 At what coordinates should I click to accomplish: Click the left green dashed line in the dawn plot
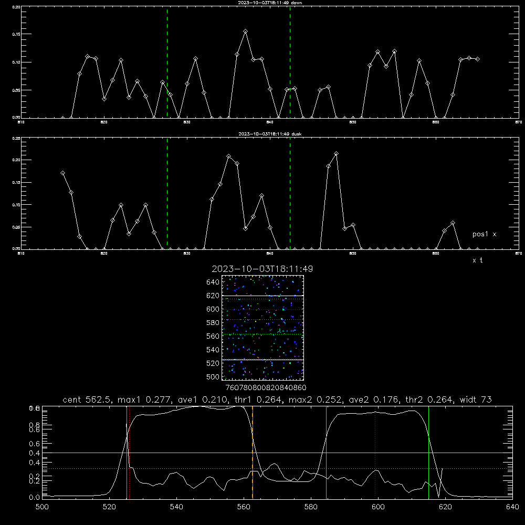click(167, 62)
